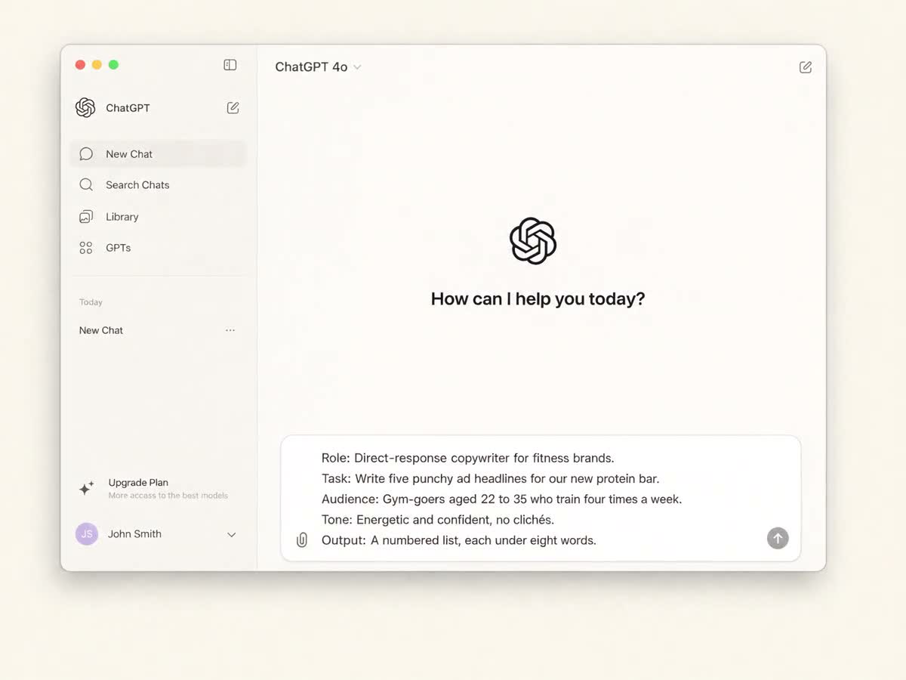Open Search Chats from the sidebar
906x680 pixels.
159,185
